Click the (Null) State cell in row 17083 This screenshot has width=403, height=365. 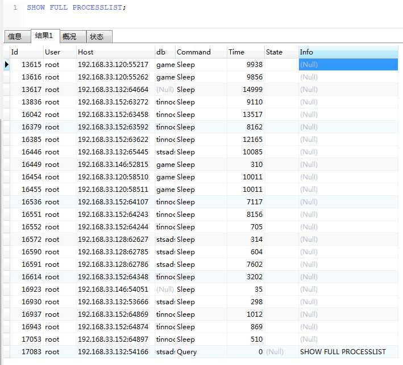point(282,352)
